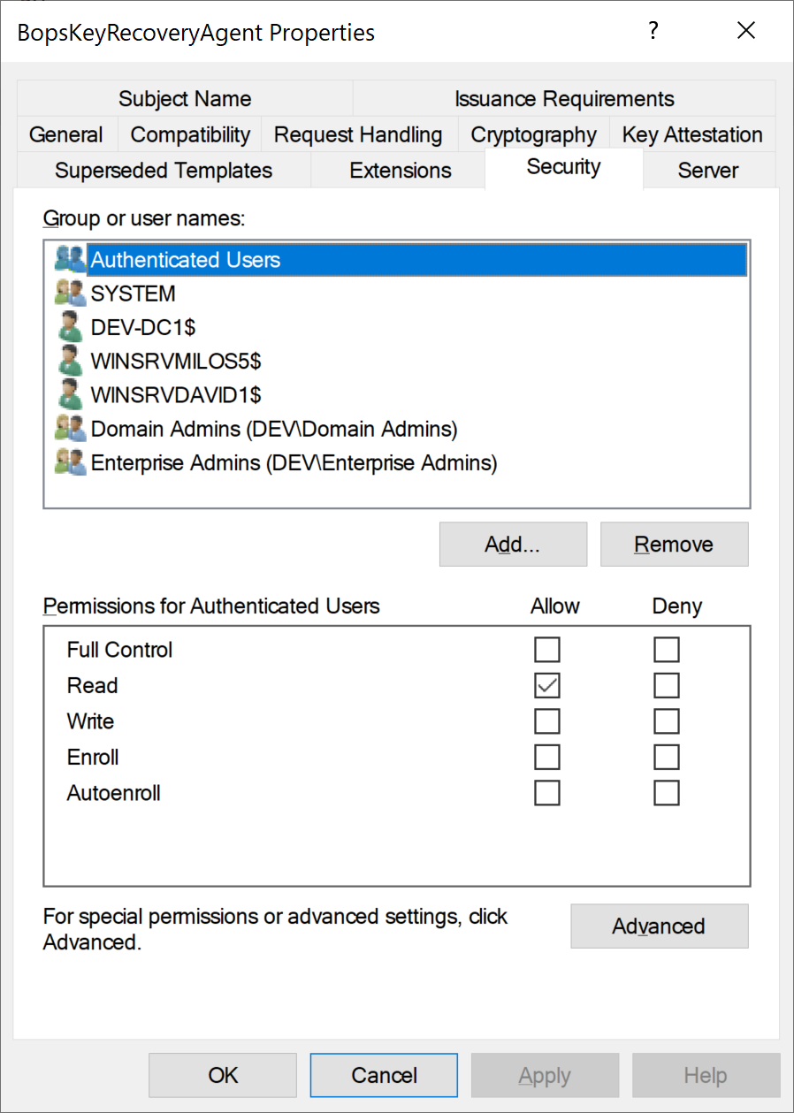
Task: Click the Enterprise Admins group icon
Action: point(70,462)
